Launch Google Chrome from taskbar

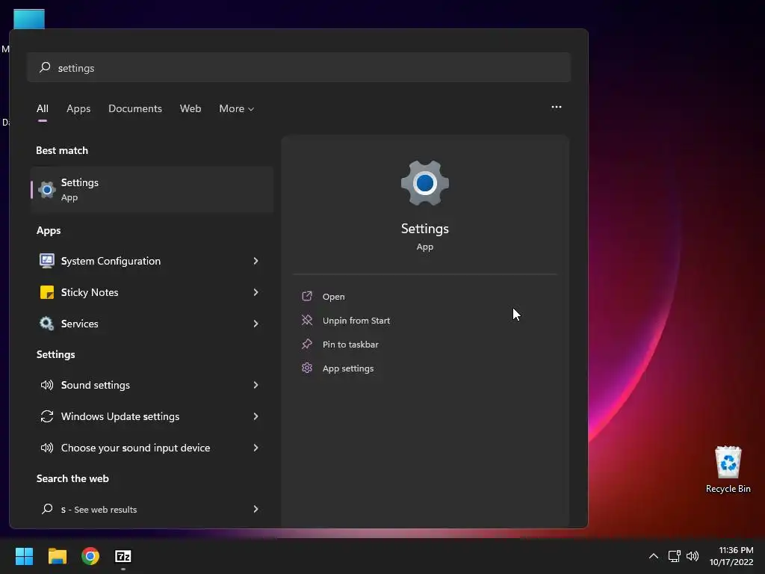pyautogui.click(x=90, y=556)
